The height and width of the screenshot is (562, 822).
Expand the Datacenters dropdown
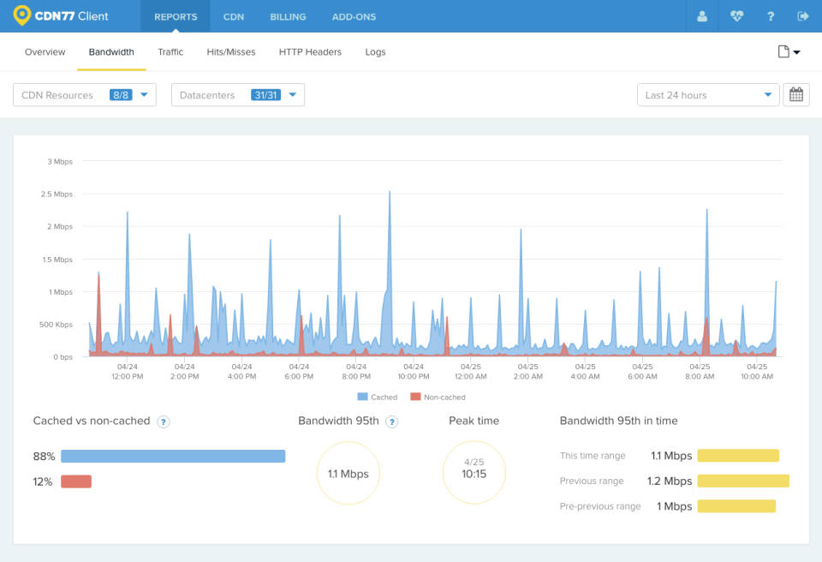click(x=237, y=95)
